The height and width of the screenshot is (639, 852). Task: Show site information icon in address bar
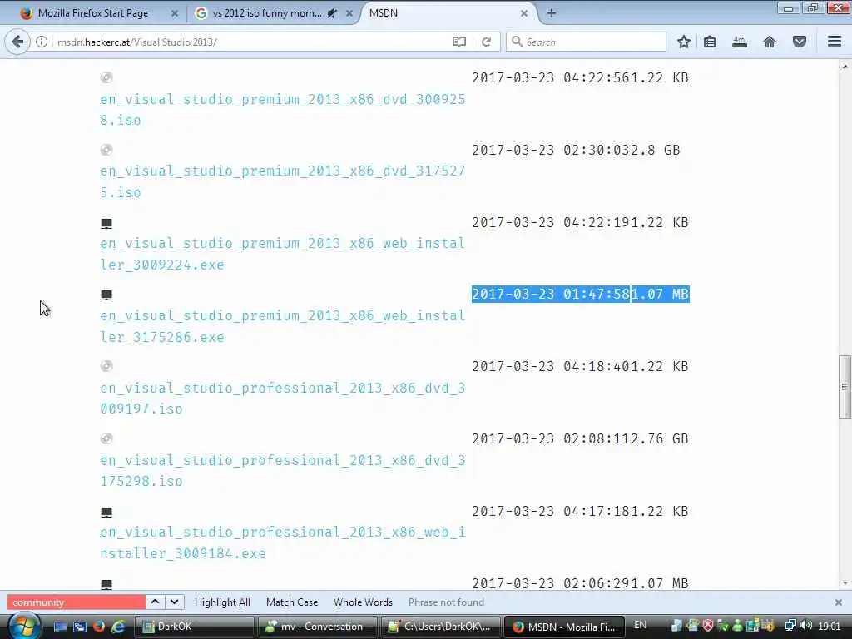(x=42, y=42)
